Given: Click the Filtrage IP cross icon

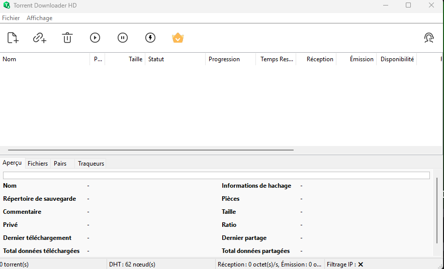Looking at the screenshot, I should pos(361,264).
